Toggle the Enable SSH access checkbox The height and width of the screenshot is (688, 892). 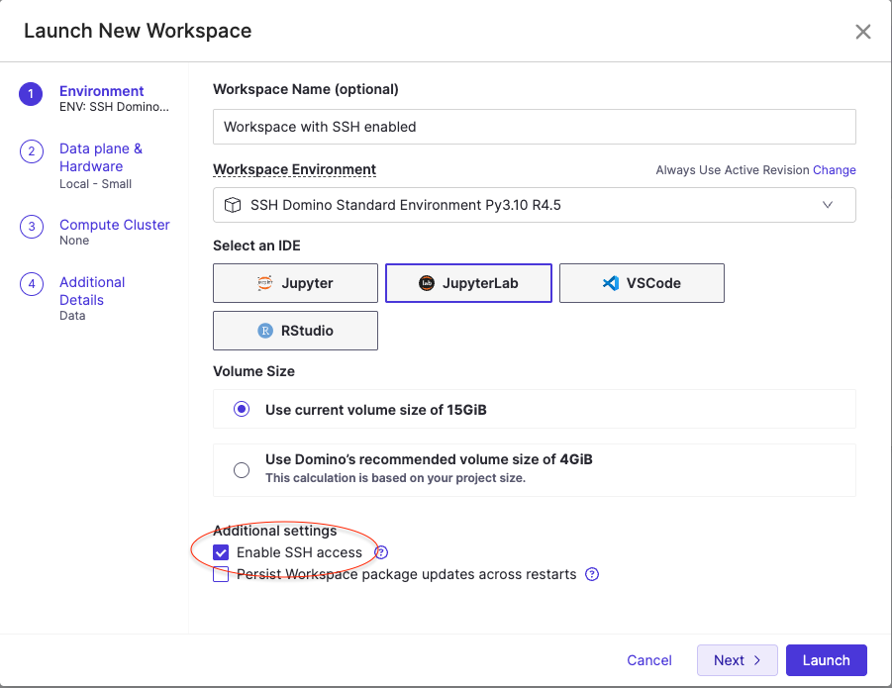coord(221,552)
